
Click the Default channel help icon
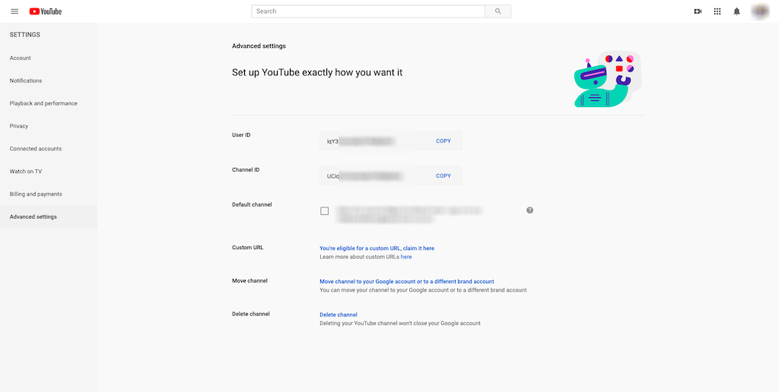point(529,210)
